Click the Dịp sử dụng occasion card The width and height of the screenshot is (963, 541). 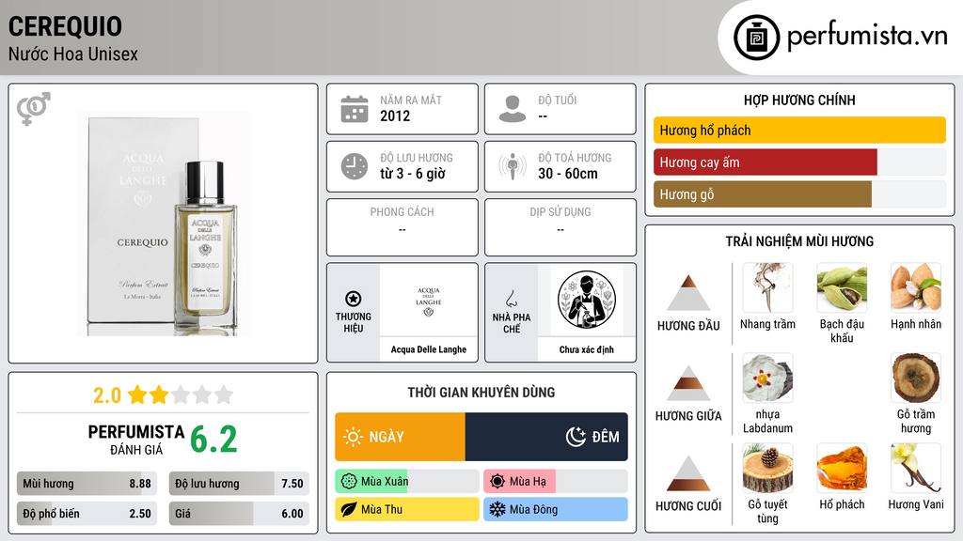(560, 227)
